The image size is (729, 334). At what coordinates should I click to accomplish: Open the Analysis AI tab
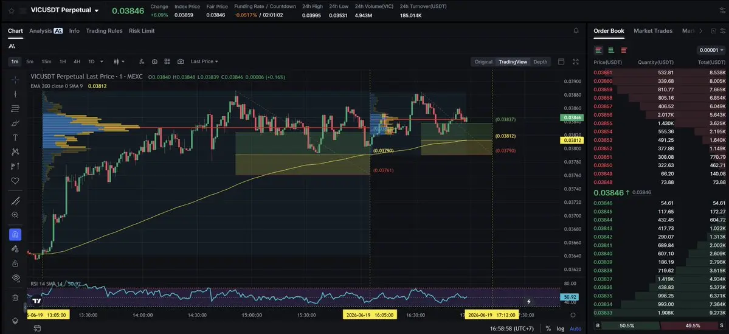coord(46,30)
